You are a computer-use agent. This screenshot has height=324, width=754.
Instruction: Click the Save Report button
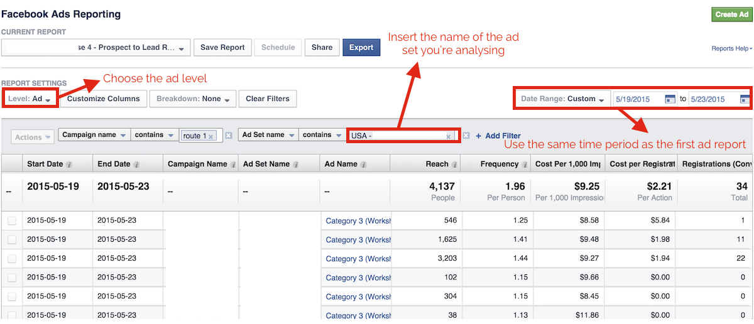[x=222, y=48]
